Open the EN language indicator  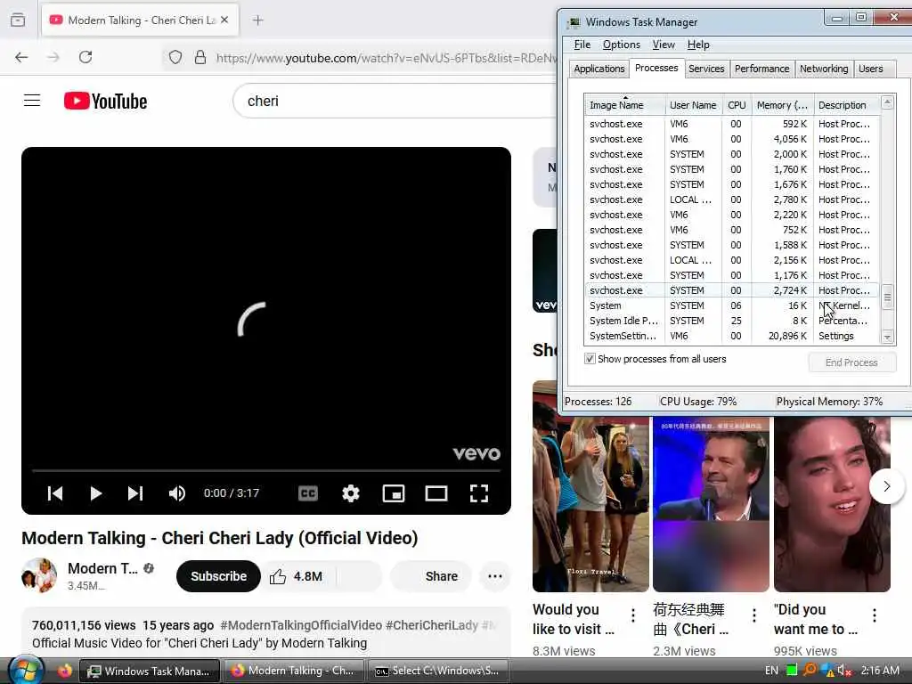pyautogui.click(x=771, y=671)
